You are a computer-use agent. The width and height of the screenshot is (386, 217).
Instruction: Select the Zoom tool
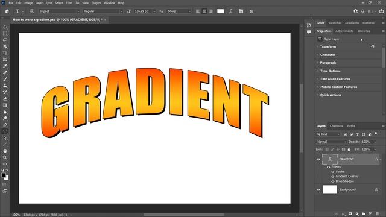tap(5, 157)
